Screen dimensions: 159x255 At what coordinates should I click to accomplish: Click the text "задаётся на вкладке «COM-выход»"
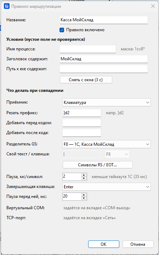pos(97,208)
